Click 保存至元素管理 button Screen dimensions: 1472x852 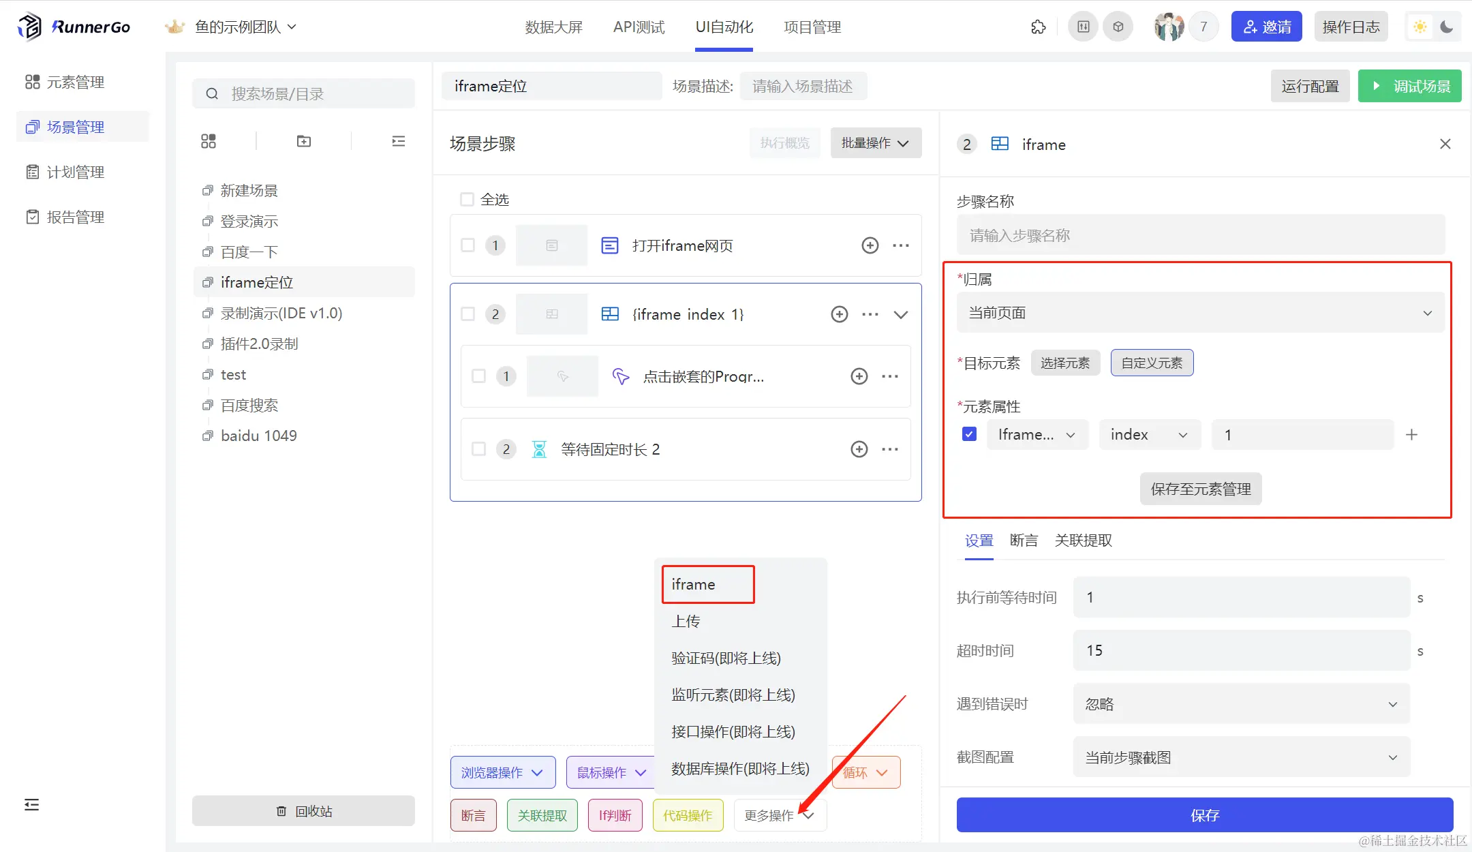coord(1200,489)
